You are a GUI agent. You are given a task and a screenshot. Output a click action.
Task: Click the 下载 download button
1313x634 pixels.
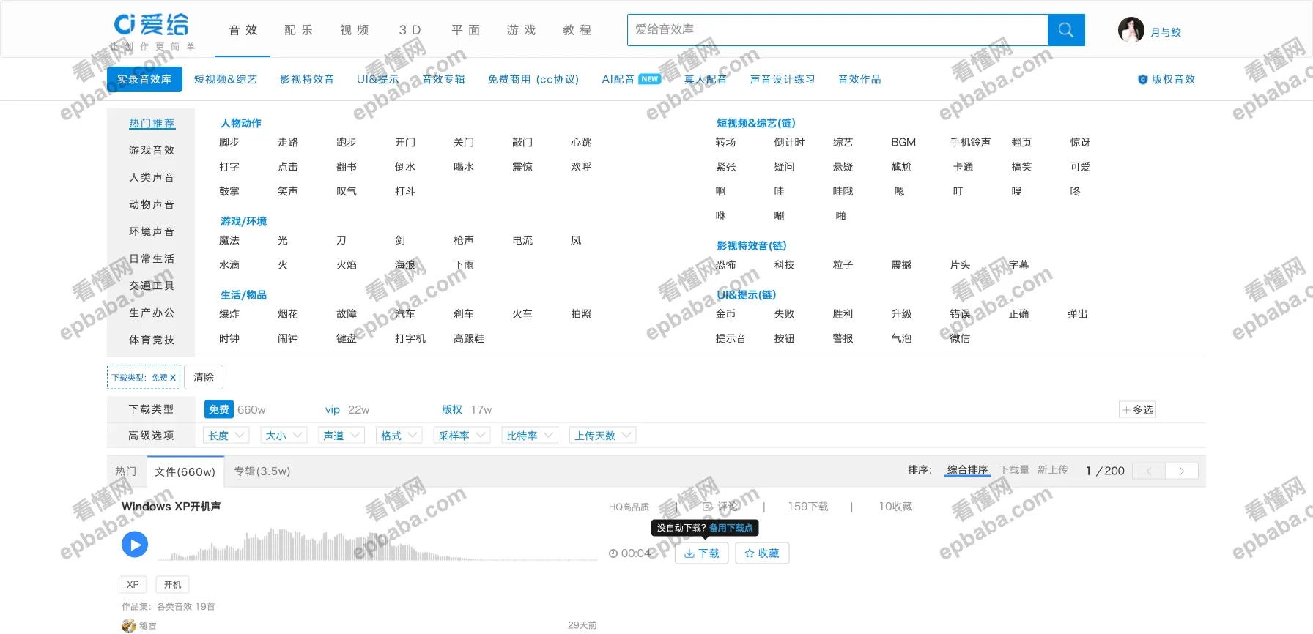point(701,553)
